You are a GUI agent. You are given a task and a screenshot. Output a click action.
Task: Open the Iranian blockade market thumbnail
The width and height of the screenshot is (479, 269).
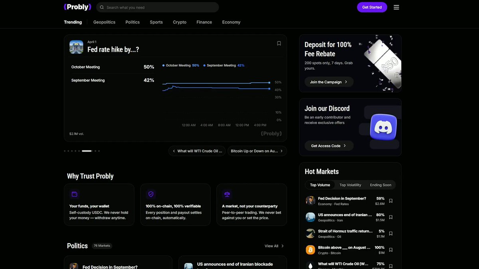point(311,217)
